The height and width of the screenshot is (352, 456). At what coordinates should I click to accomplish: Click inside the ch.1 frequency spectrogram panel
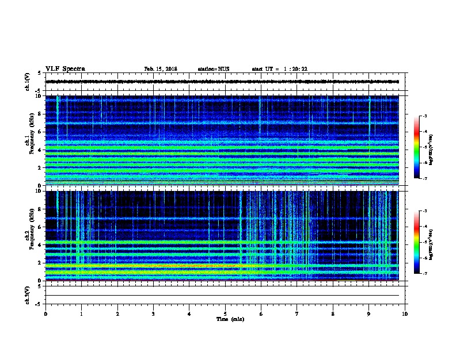point(222,140)
